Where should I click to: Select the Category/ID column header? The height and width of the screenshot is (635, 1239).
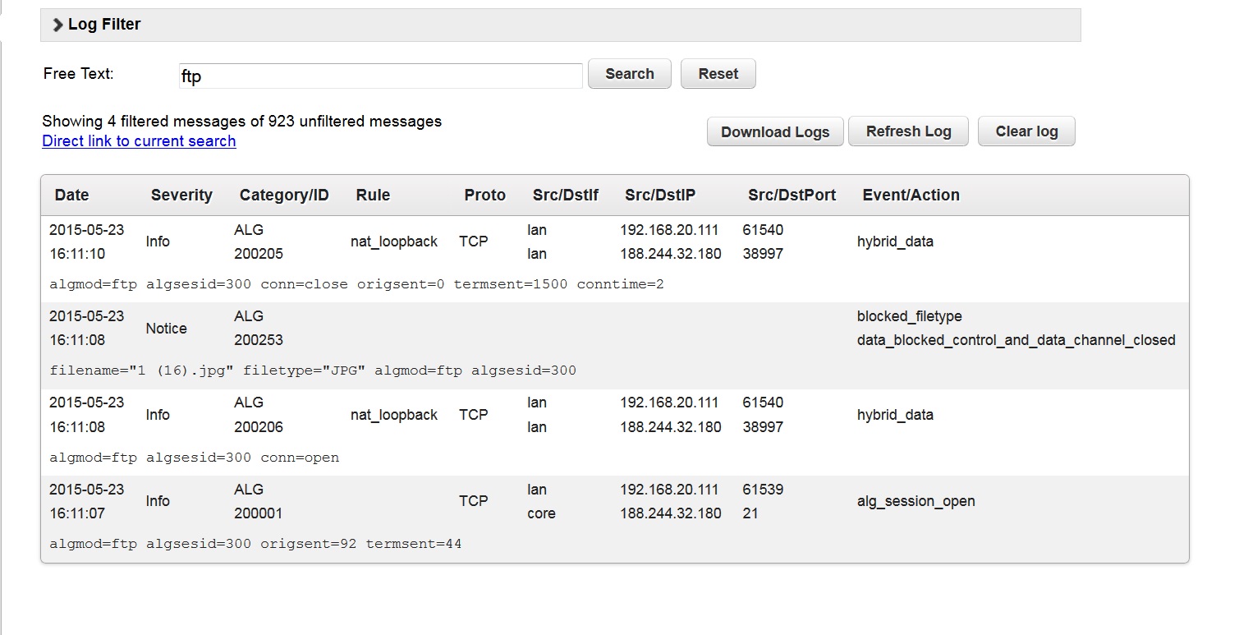click(283, 196)
